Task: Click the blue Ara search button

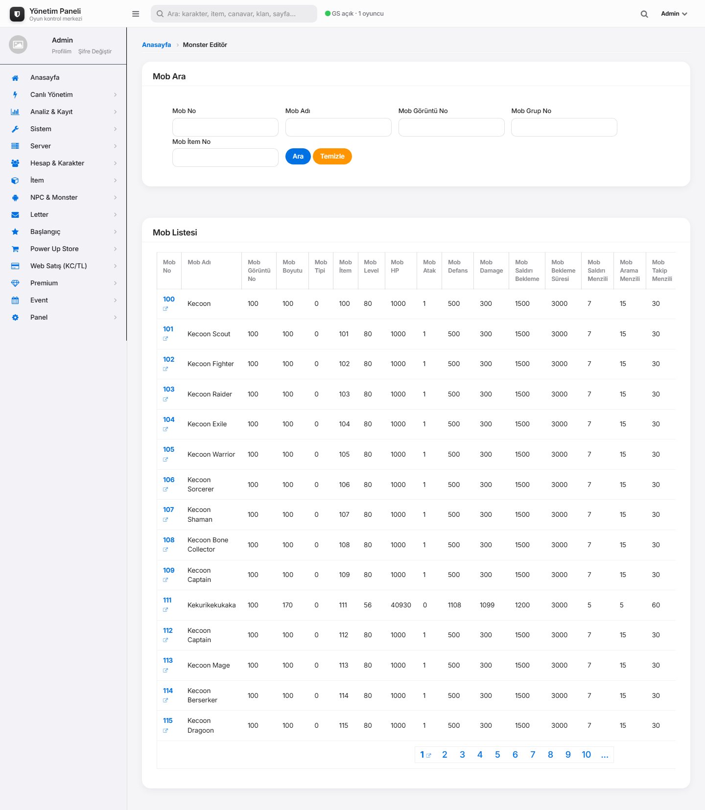Action: tap(298, 157)
